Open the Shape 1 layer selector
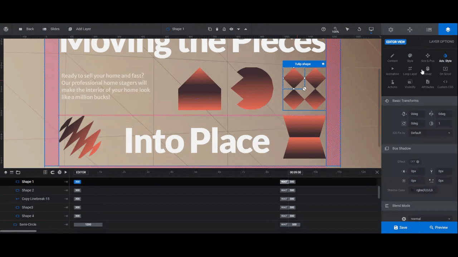The width and height of the screenshot is (458, 257). (x=175, y=29)
